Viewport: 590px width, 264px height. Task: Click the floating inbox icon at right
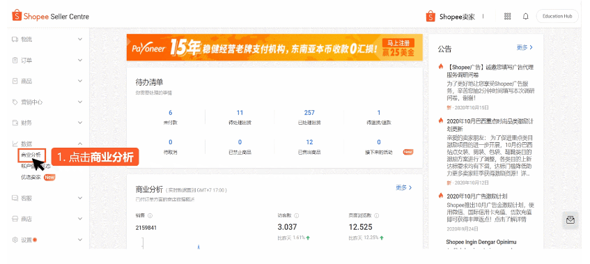click(570, 220)
